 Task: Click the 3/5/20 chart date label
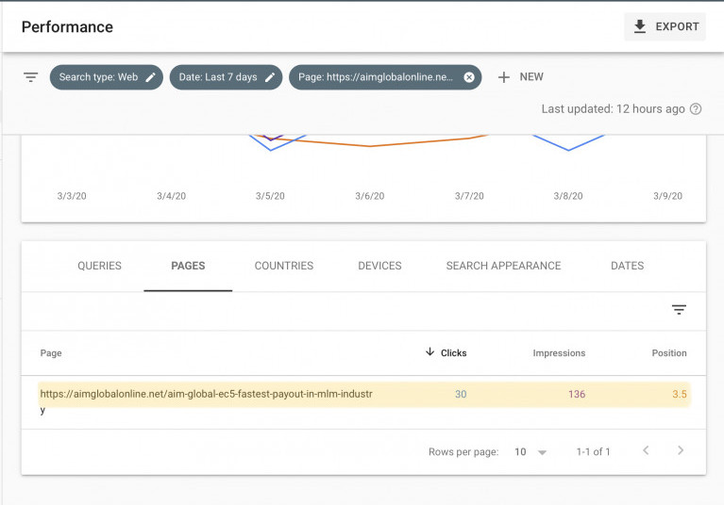[270, 196]
